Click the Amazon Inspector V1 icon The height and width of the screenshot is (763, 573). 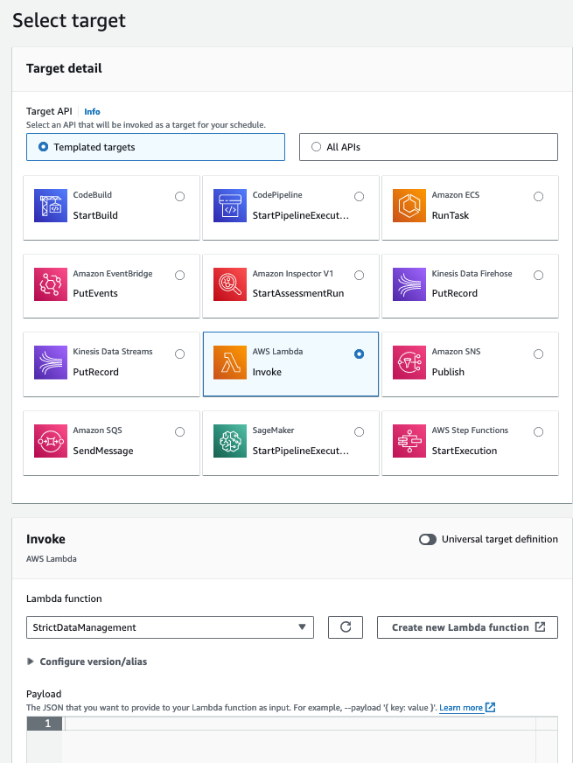[x=230, y=284]
